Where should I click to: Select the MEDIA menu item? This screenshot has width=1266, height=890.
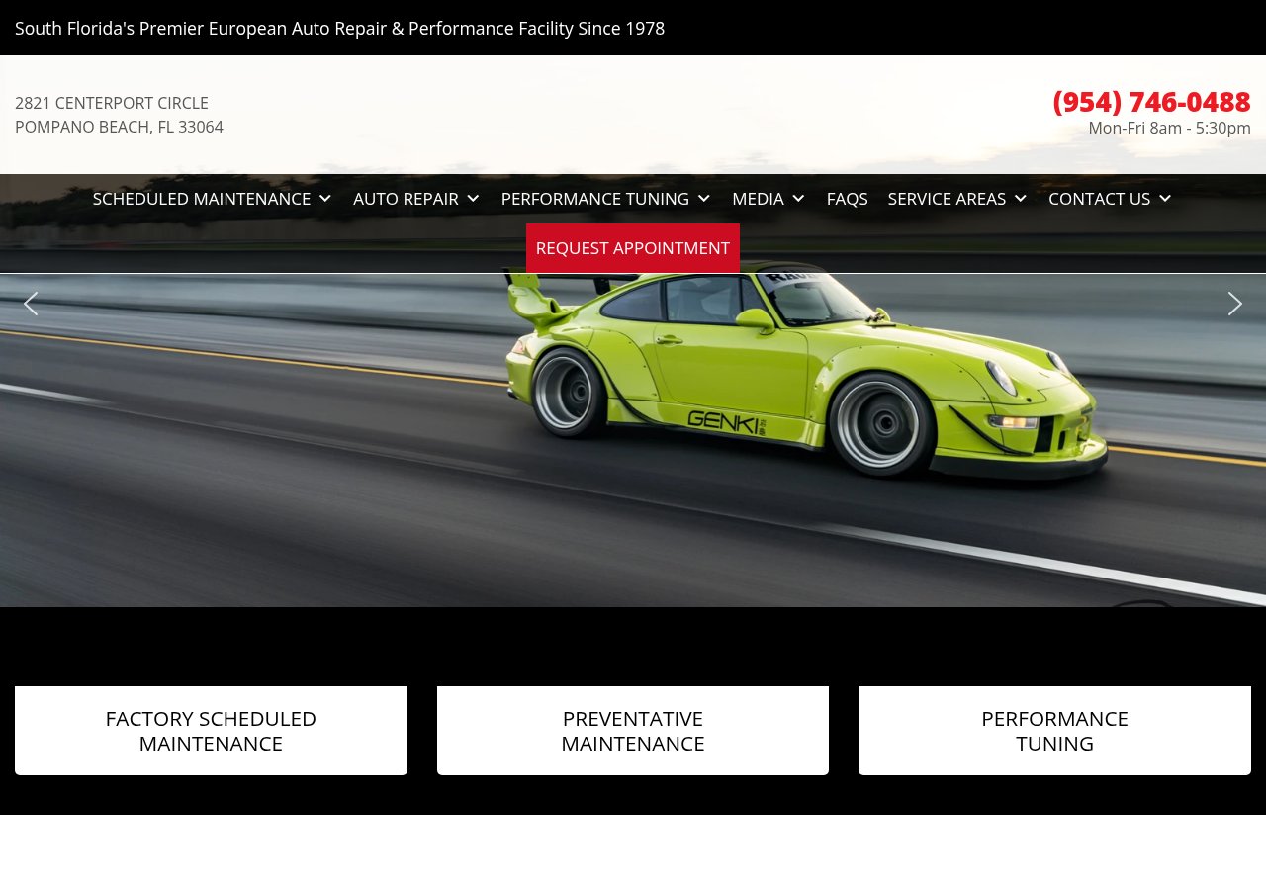[x=758, y=198]
